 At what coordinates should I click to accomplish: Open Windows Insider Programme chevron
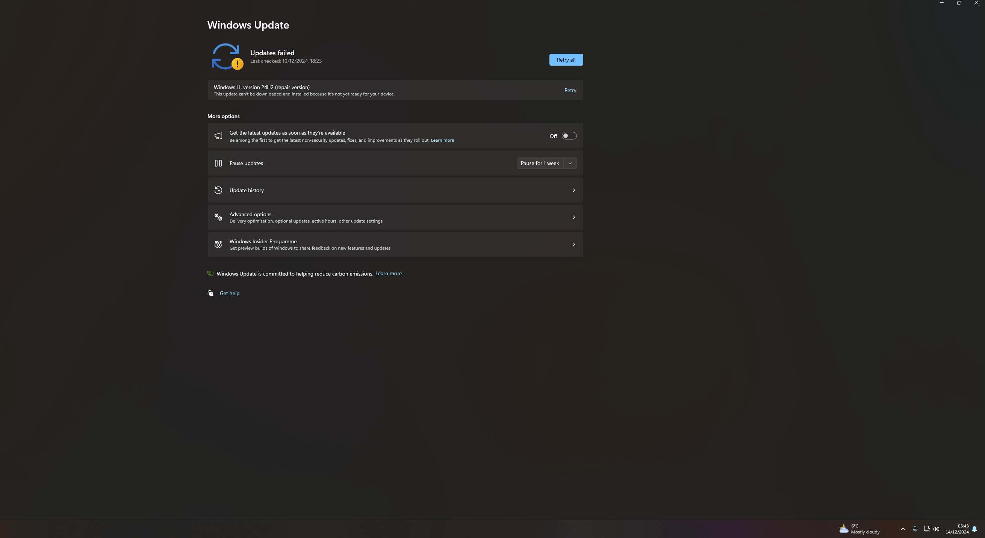coord(573,244)
